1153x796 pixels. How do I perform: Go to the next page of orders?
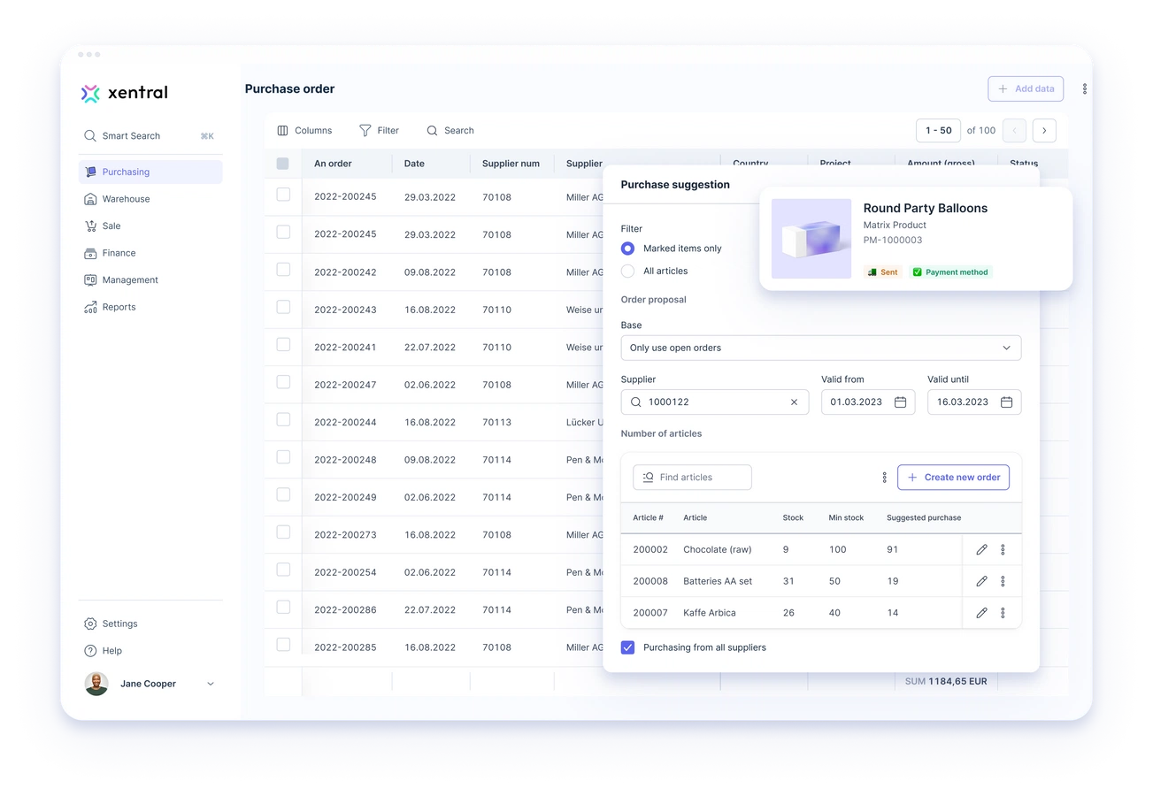[1044, 130]
